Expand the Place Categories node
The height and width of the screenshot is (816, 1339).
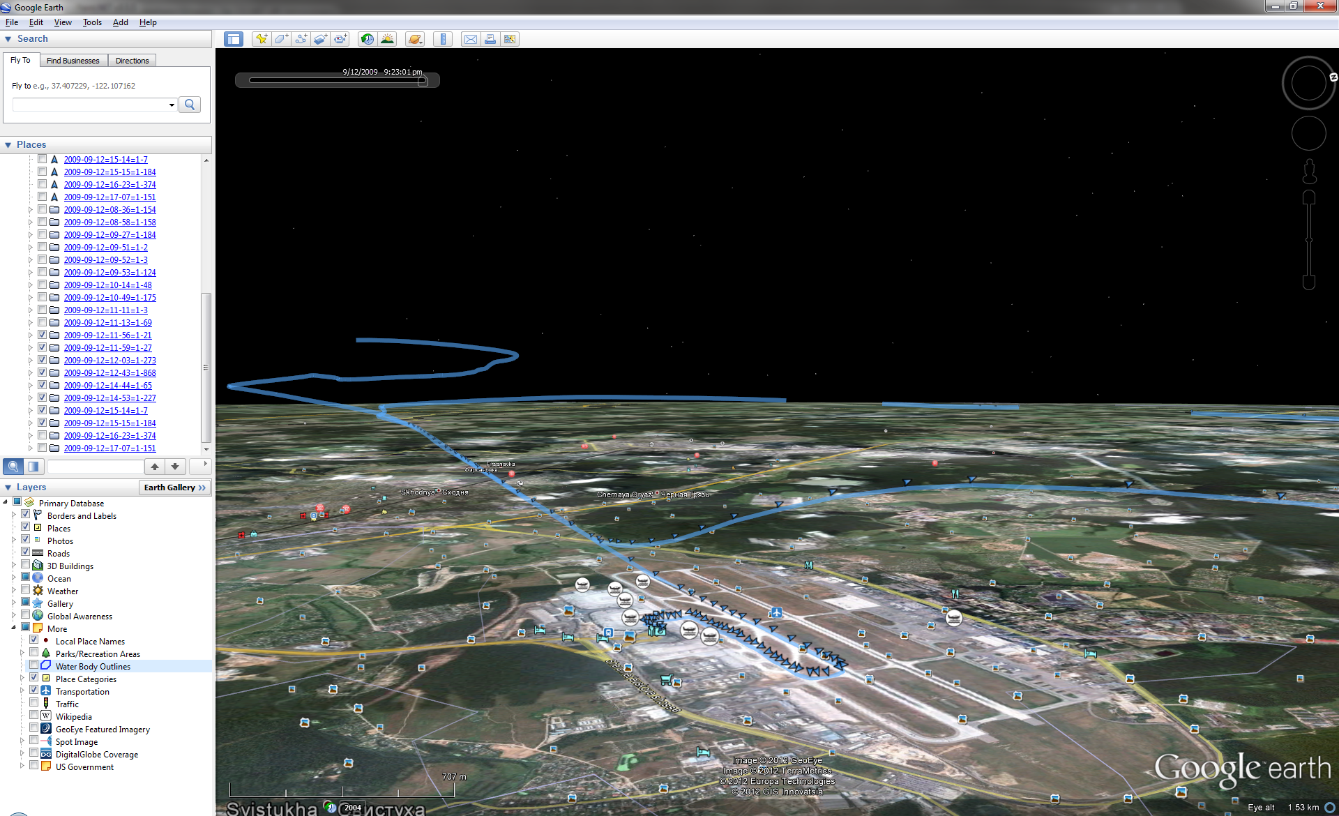pyautogui.click(x=22, y=679)
